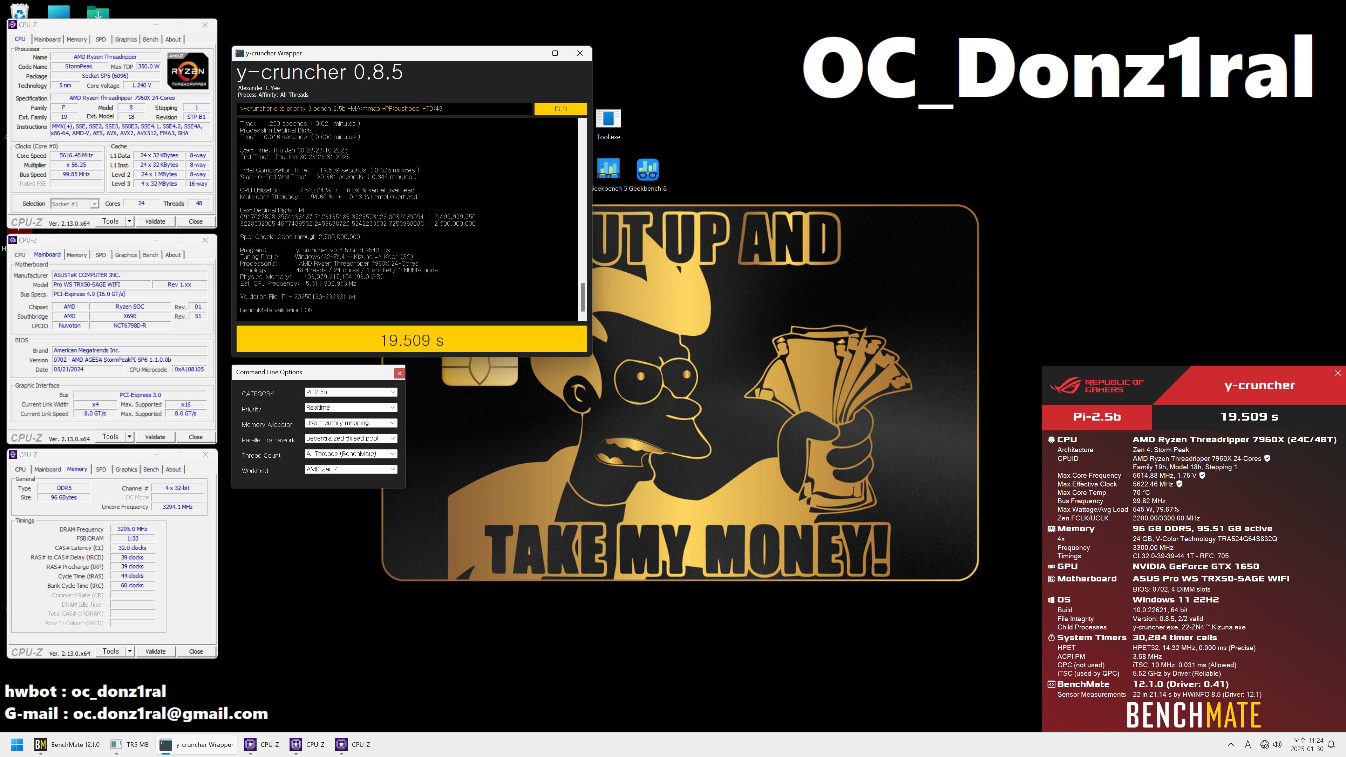Select first CPU-Z taskbar item
The height and width of the screenshot is (757, 1346).
coord(262,744)
